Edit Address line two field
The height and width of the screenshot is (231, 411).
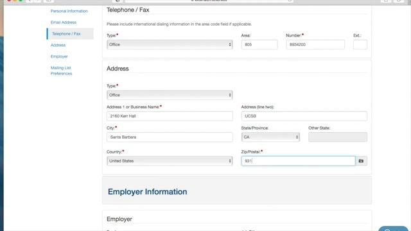click(304, 116)
